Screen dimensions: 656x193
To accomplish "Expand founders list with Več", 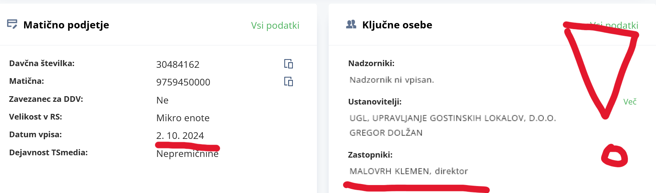I will 630,102.
